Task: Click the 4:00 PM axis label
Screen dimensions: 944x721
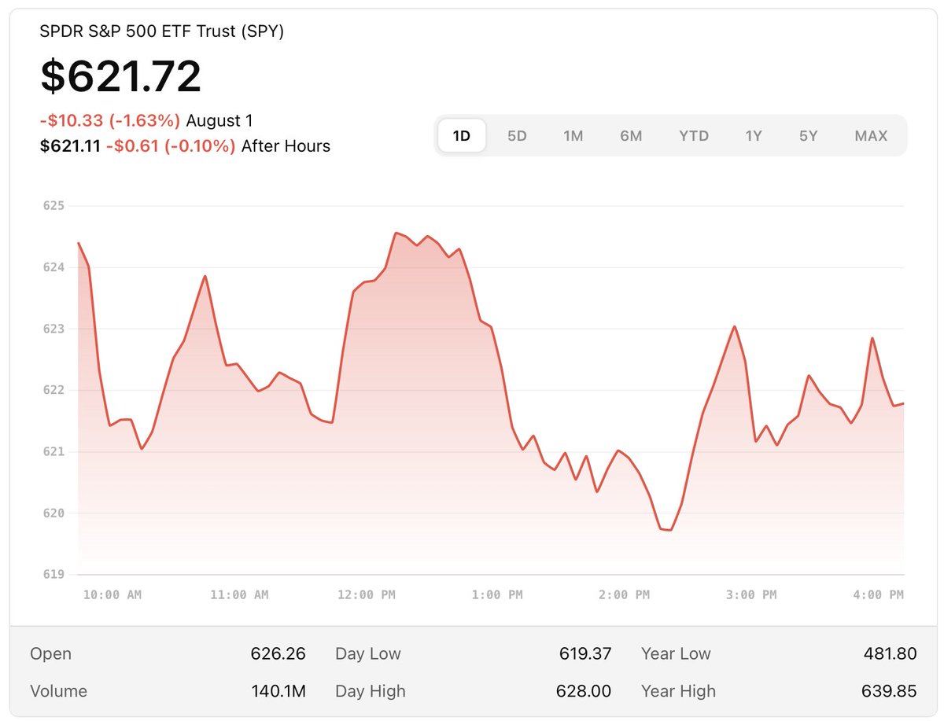Action: tap(878, 595)
